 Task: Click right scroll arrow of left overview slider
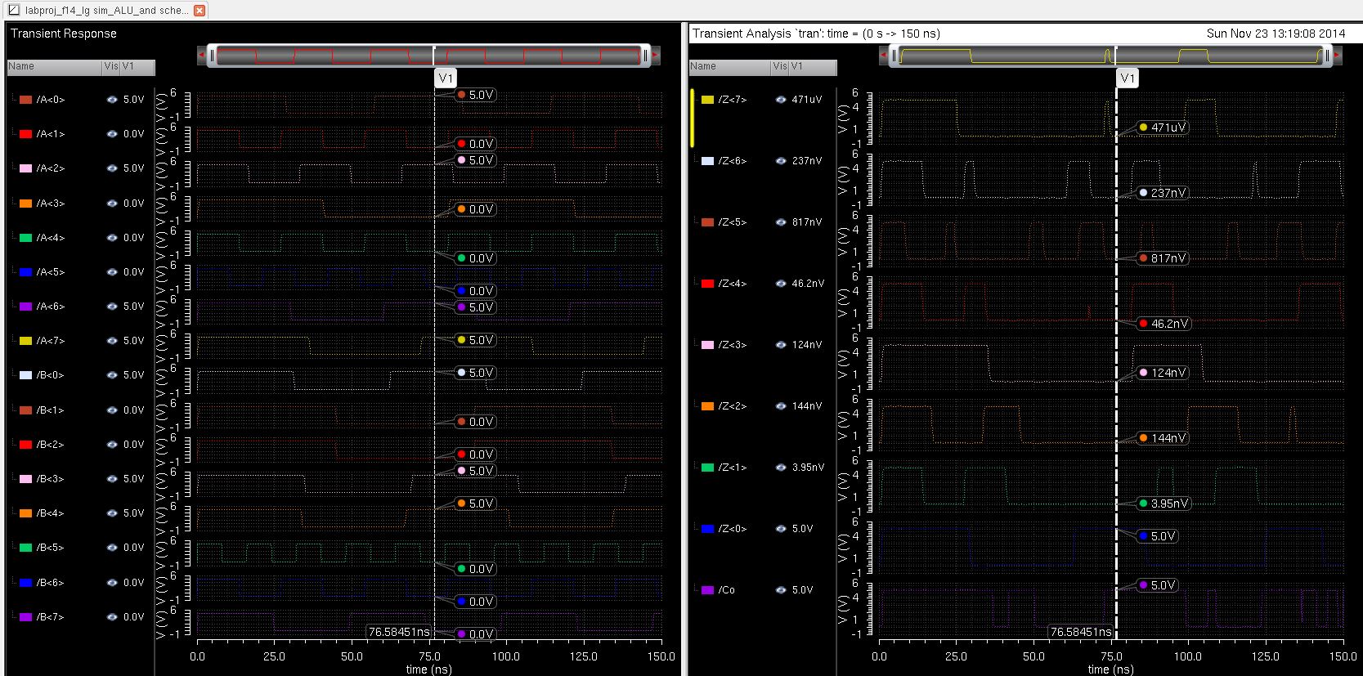point(655,56)
